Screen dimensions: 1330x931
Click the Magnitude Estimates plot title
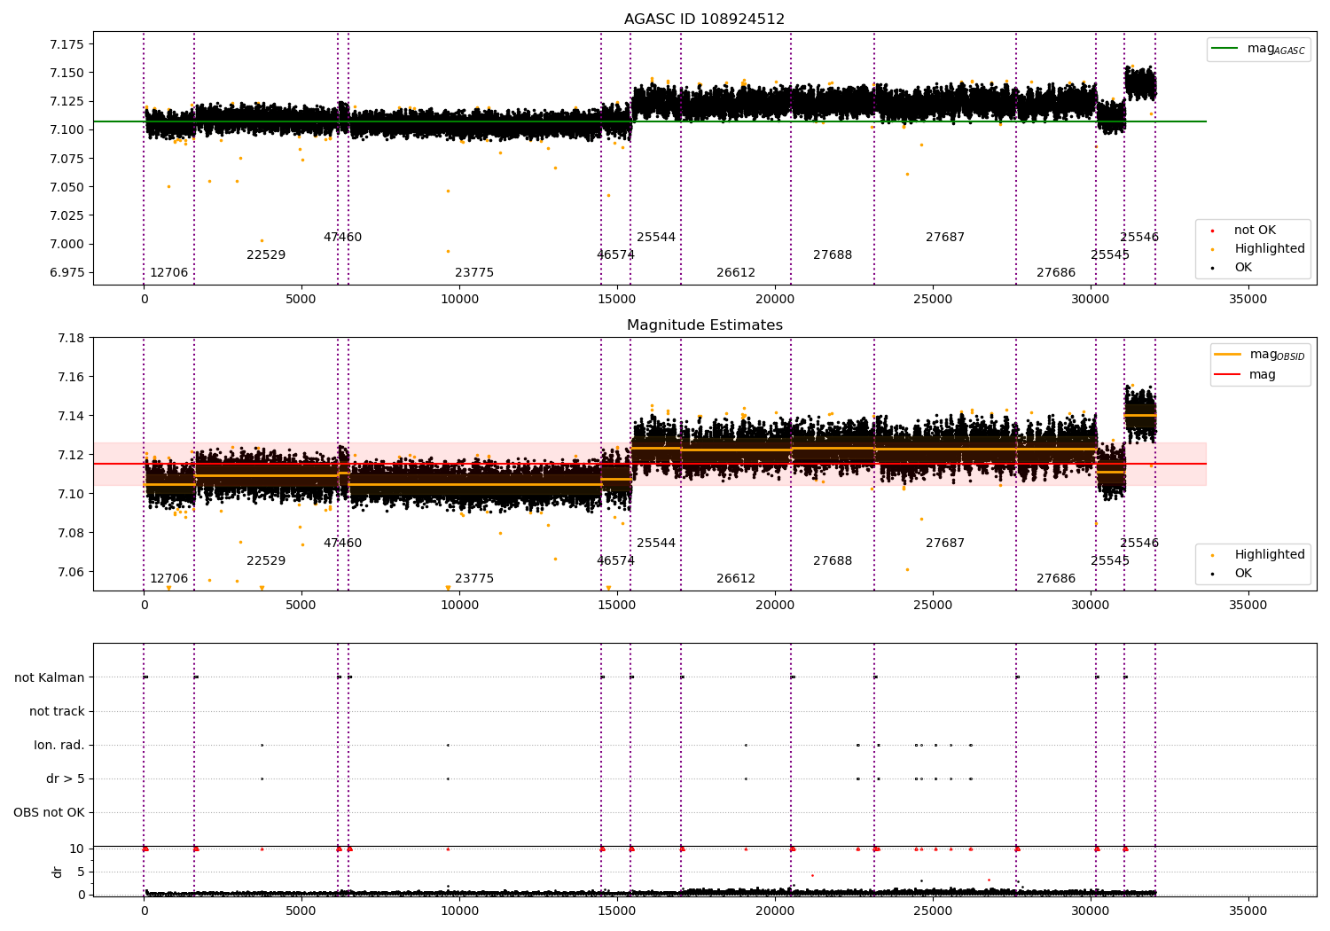[704, 325]
